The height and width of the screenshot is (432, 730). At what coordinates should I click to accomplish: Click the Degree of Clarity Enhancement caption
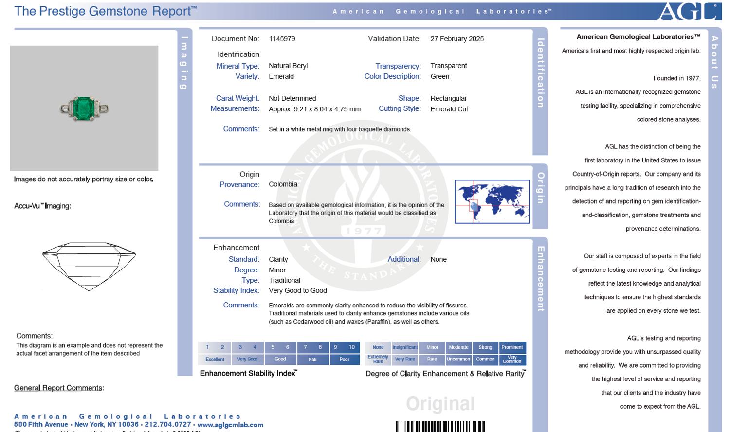point(446,373)
